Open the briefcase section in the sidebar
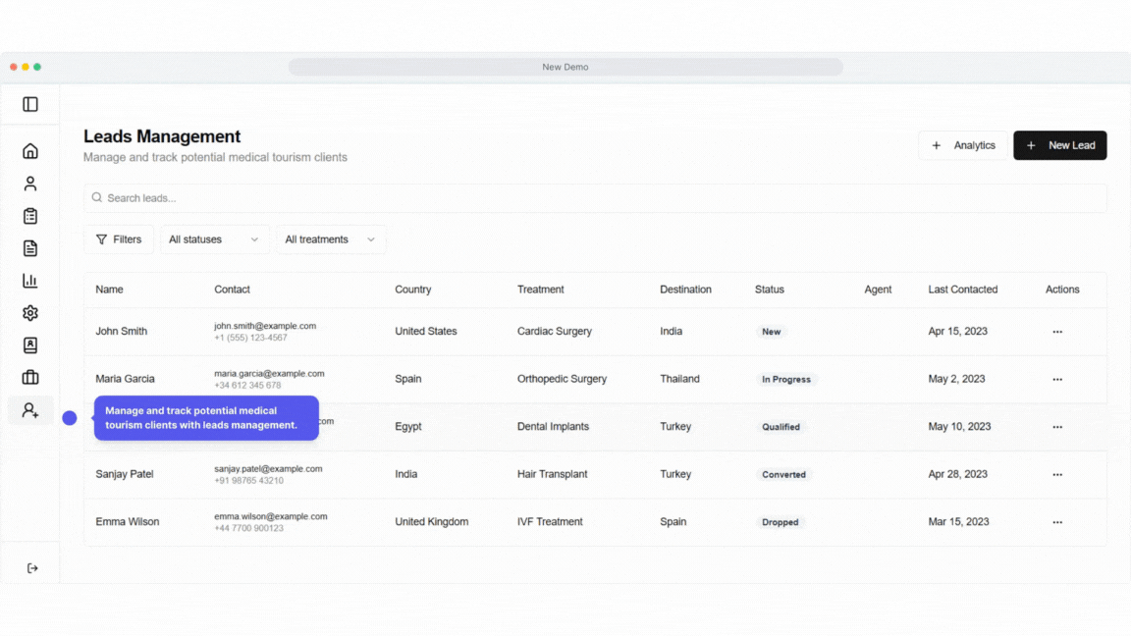The width and height of the screenshot is (1131, 636). (29, 377)
